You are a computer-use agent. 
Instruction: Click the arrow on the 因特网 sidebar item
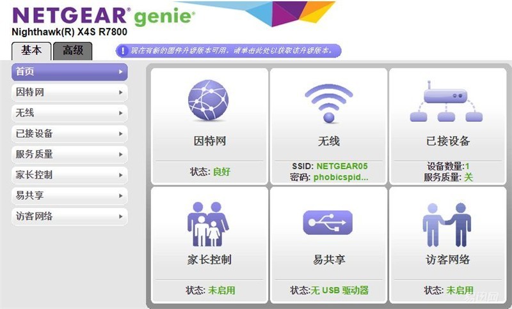[121, 93]
